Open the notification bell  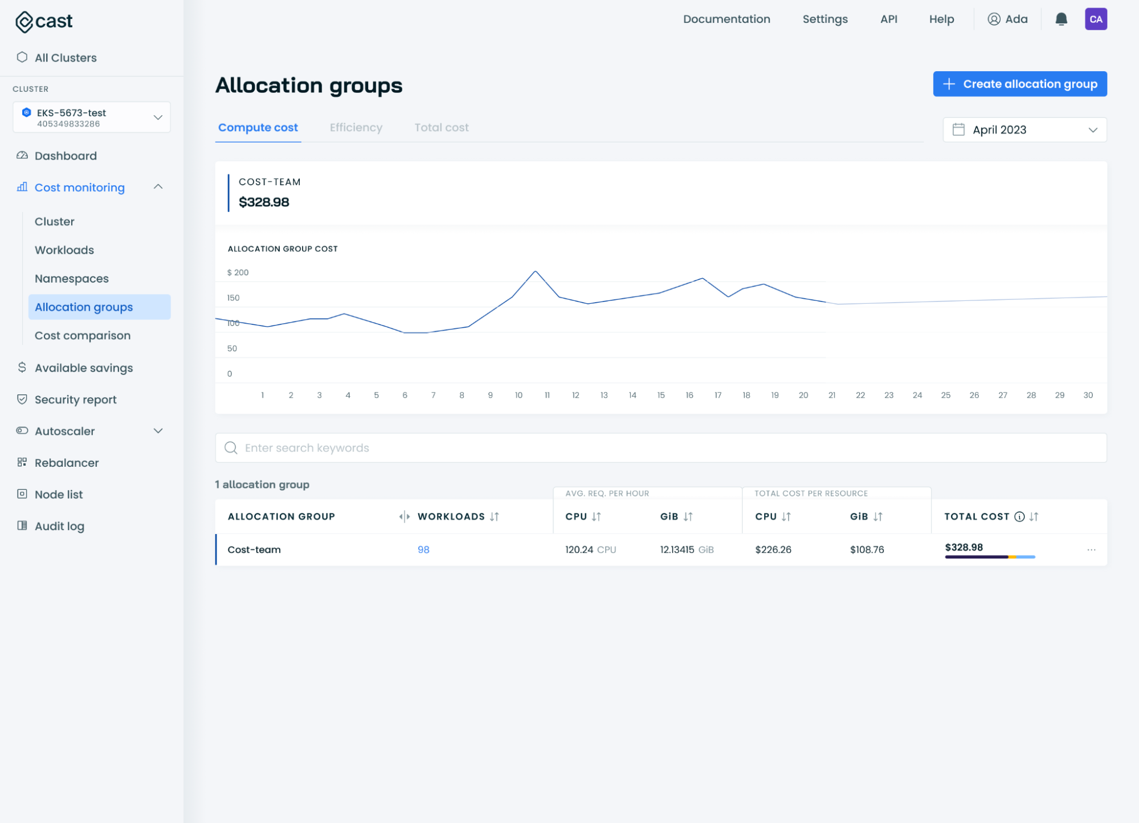point(1060,19)
